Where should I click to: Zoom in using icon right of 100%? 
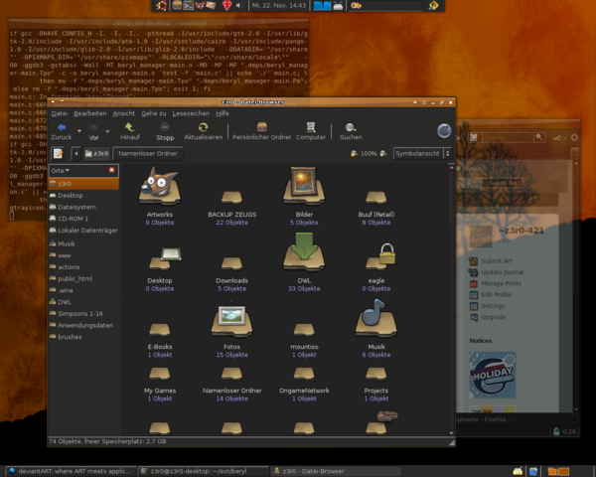tap(383, 153)
